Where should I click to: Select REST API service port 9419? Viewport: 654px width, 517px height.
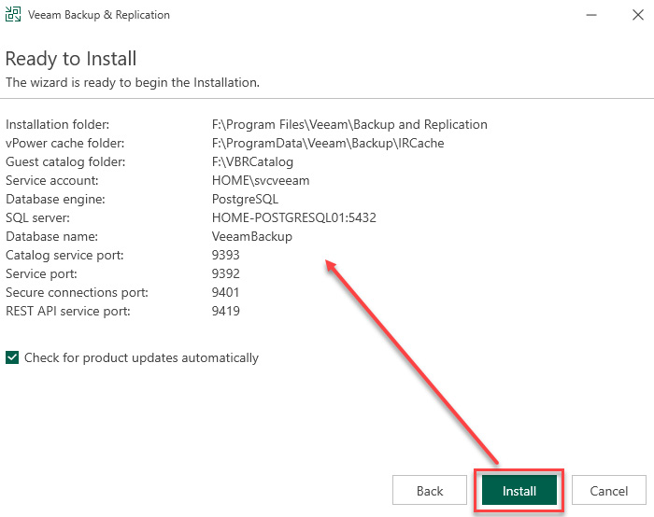tap(226, 311)
